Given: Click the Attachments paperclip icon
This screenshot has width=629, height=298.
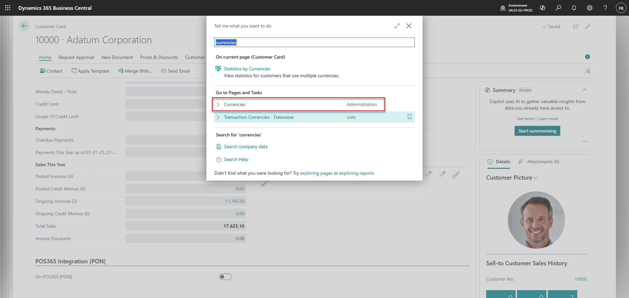Looking at the screenshot, I should [x=521, y=162].
